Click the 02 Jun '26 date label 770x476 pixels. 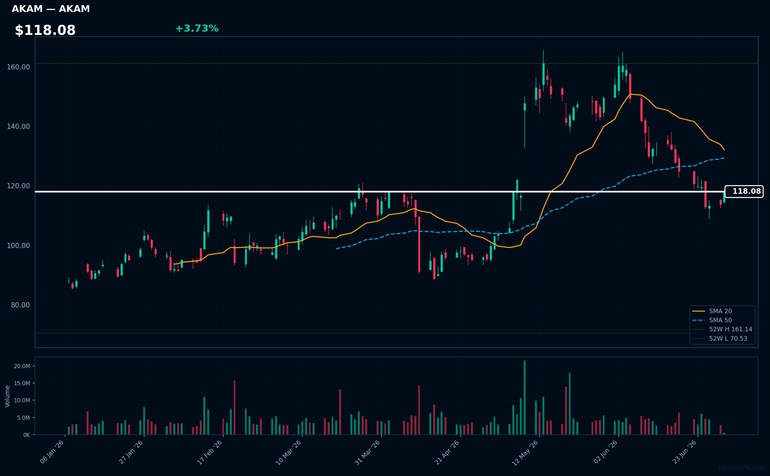pos(606,452)
